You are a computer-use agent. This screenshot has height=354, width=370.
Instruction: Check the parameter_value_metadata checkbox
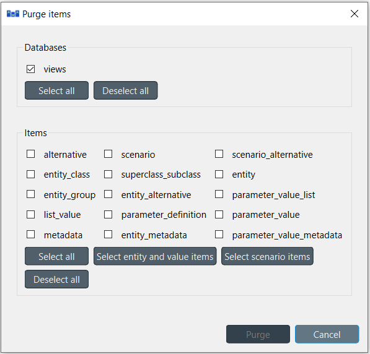(x=219, y=235)
